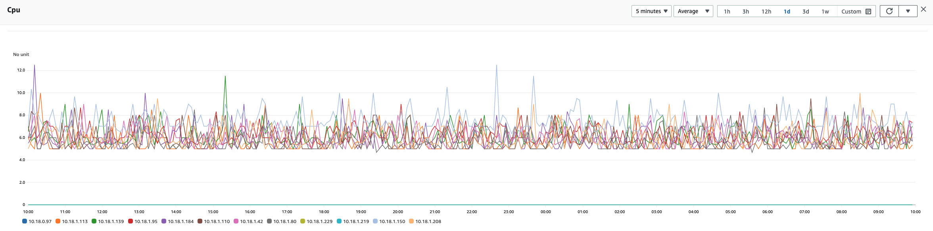The image size is (933, 231).
Task: Select the 10.18.1.229 legend label
Action: coord(320,221)
